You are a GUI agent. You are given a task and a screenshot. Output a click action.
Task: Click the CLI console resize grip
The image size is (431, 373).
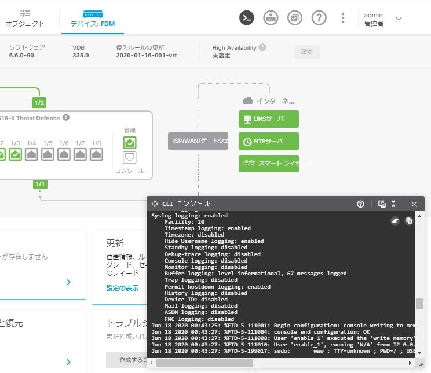421,364
